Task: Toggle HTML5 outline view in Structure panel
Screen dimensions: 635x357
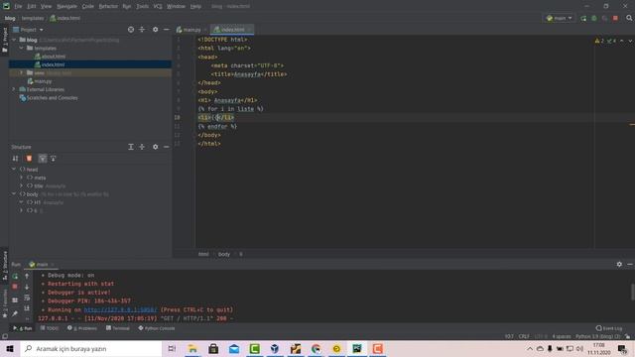Action: 29,159
